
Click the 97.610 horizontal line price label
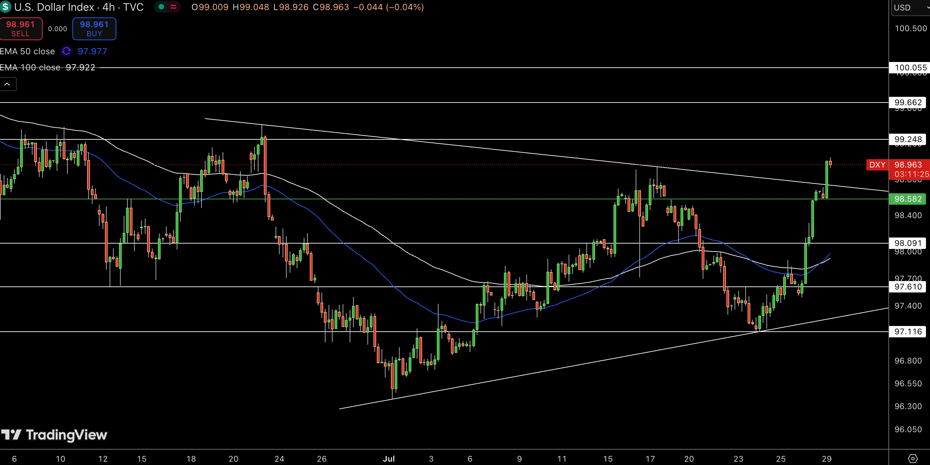point(908,287)
